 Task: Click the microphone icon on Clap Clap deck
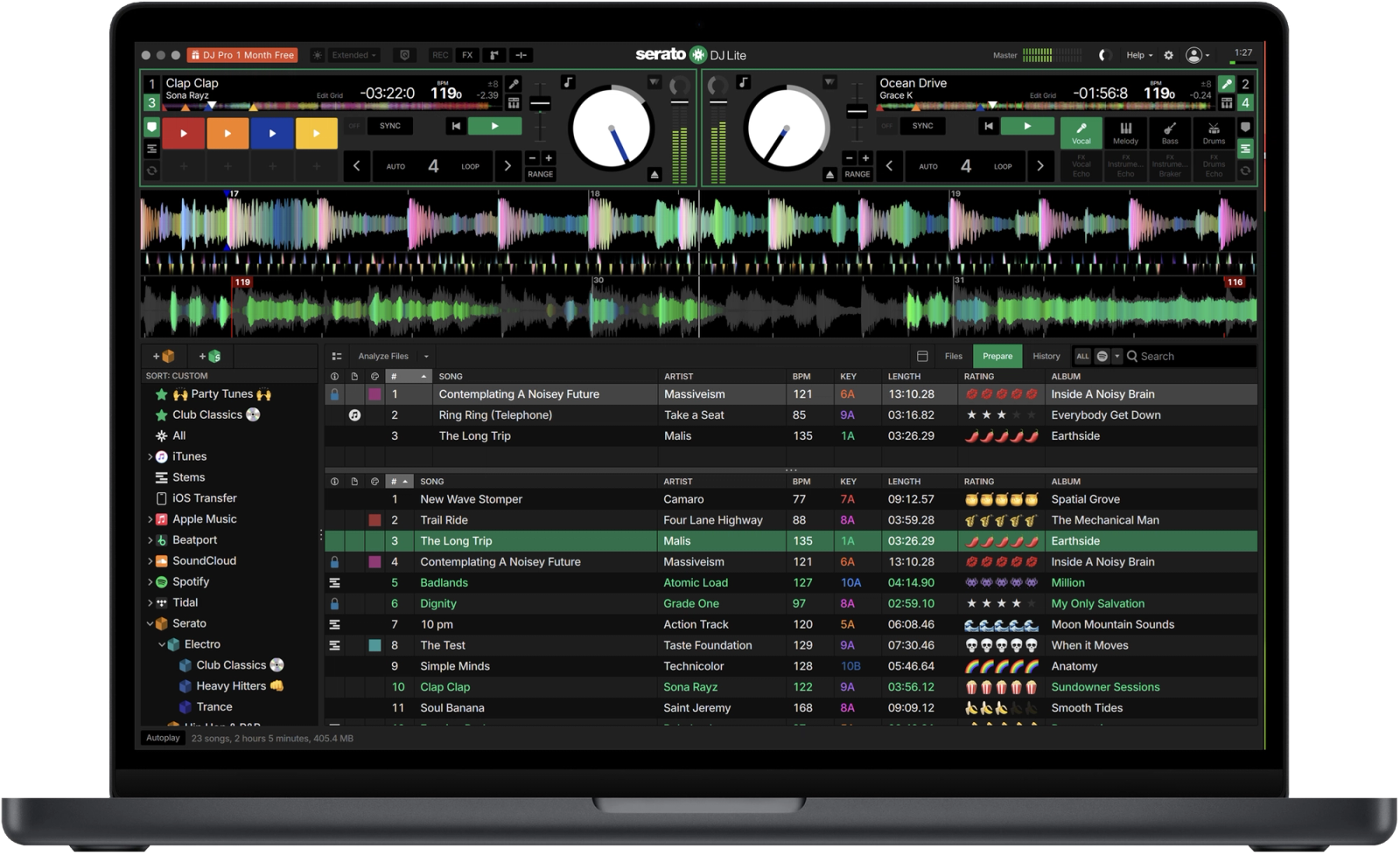click(514, 84)
